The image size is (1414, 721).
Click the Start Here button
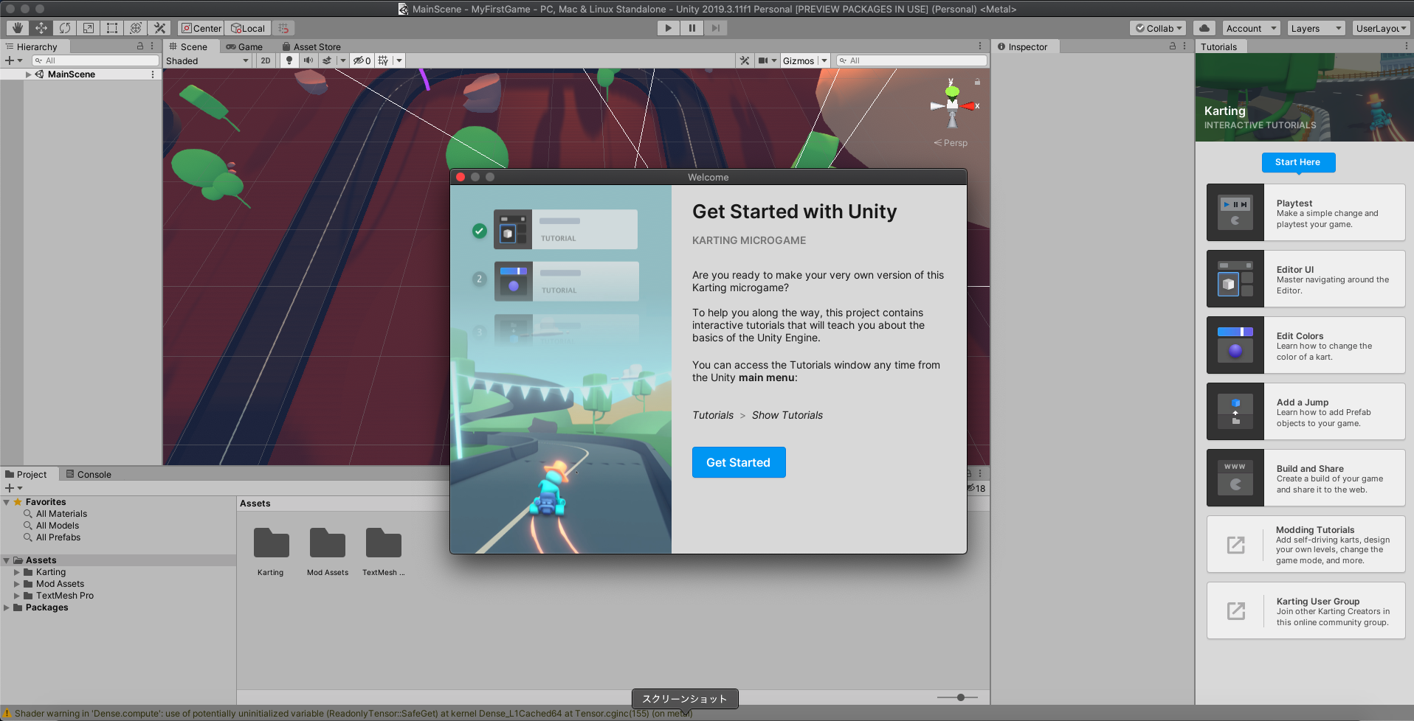point(1298,162)
